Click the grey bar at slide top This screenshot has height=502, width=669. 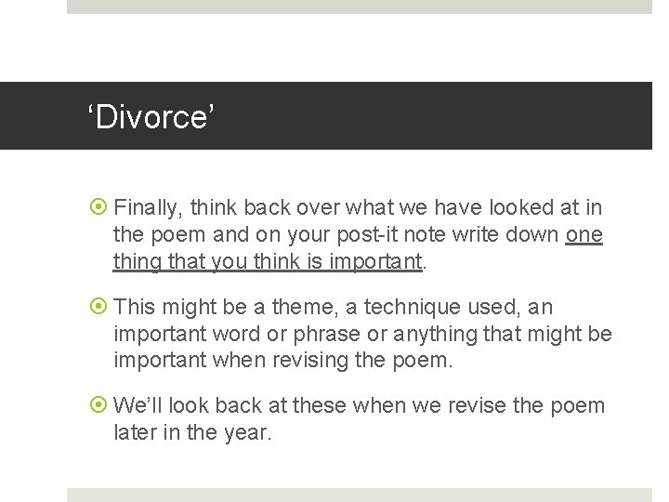point(359,7)
